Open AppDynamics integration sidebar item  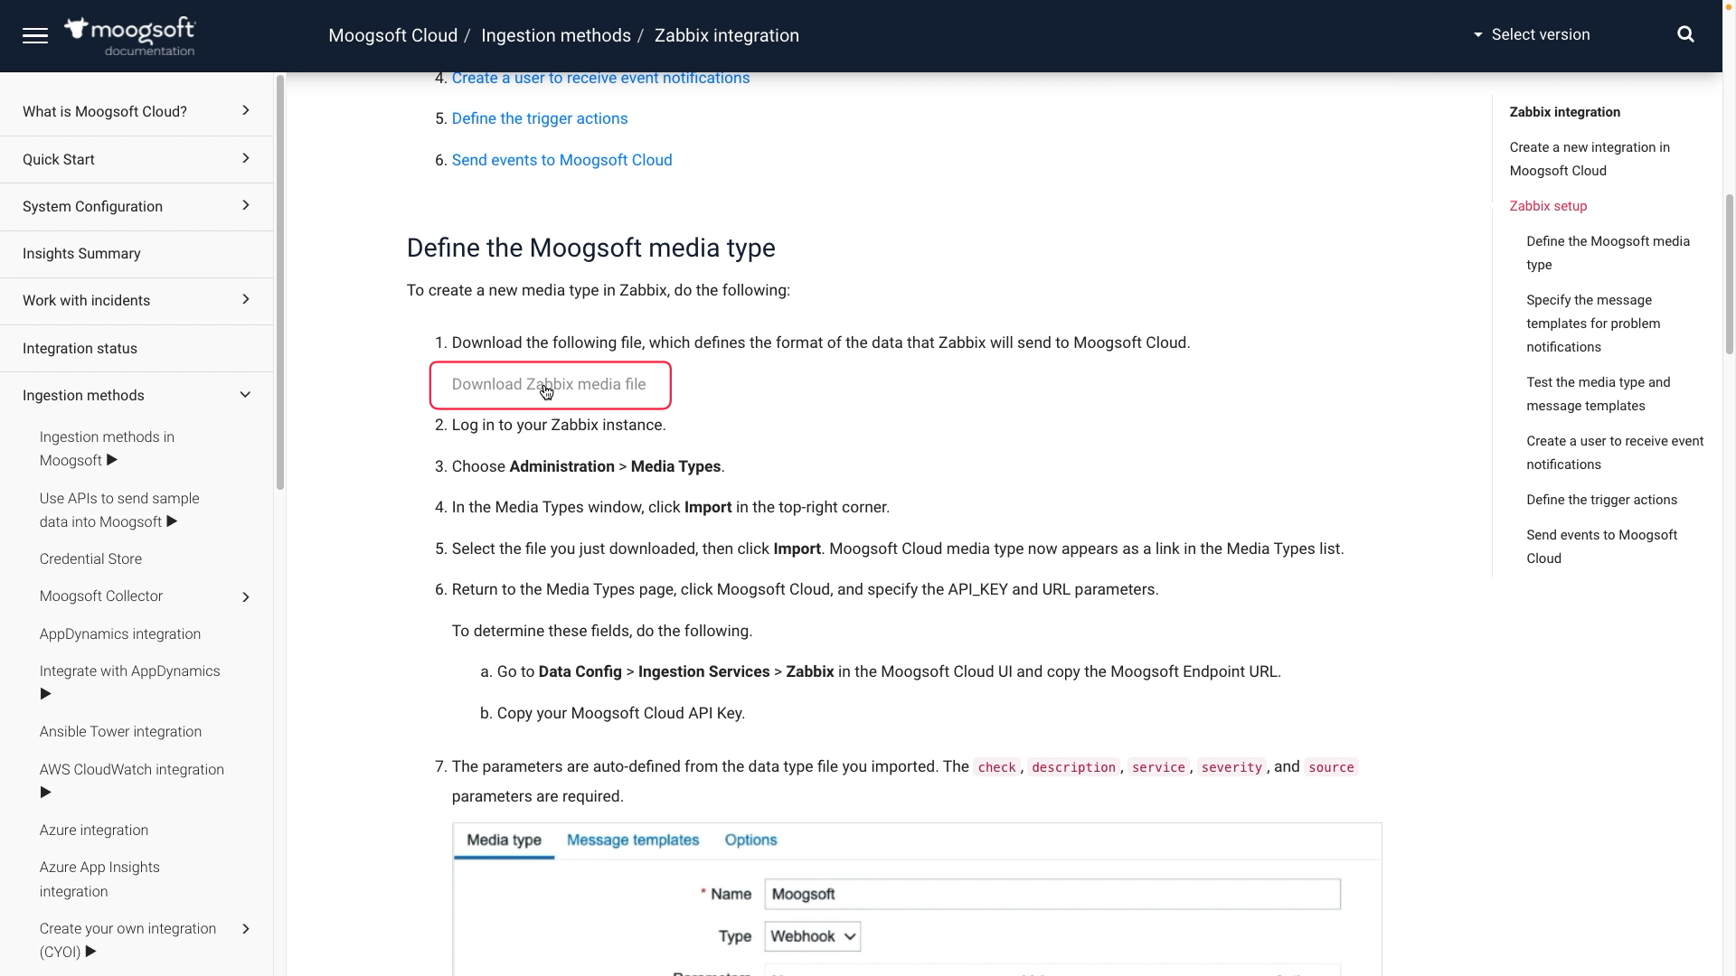point(120,634)
